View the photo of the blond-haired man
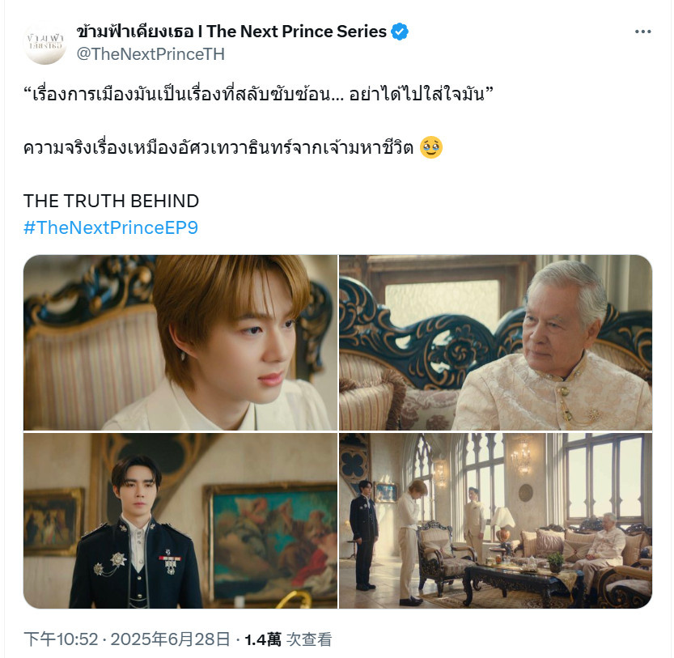Image resolution: width=674 pixels, height=658 pixels. tap(180, 342)
